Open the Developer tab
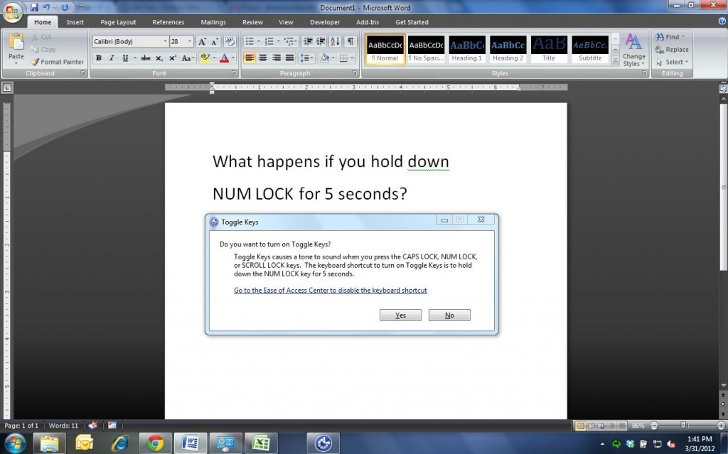The height and width of the screenshot is (454, 728). 325,22
